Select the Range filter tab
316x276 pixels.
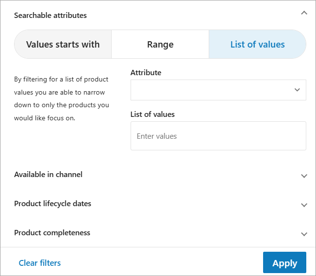pyautogui.click(x=160, y=45)
